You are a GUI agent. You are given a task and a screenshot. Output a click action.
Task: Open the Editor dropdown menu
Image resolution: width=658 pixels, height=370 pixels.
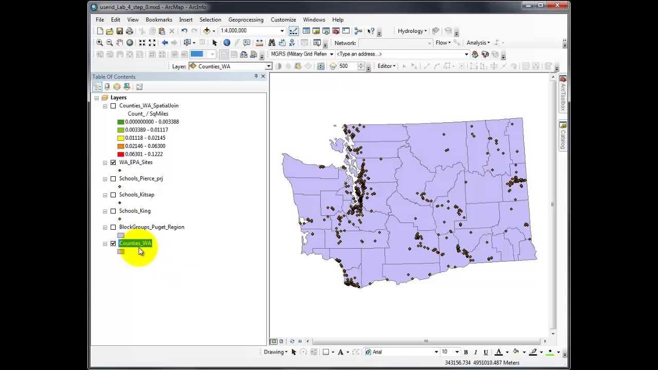387,66
